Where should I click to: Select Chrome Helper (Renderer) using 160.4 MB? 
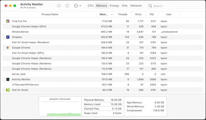[x=103, y=58]
